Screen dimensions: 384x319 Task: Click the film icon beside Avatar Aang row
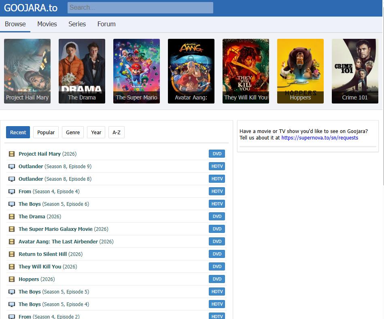click(11, 241)
